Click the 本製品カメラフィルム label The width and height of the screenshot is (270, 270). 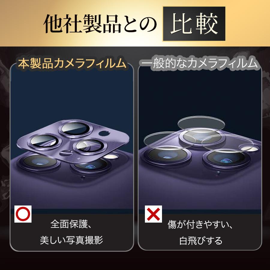[72, 64]
